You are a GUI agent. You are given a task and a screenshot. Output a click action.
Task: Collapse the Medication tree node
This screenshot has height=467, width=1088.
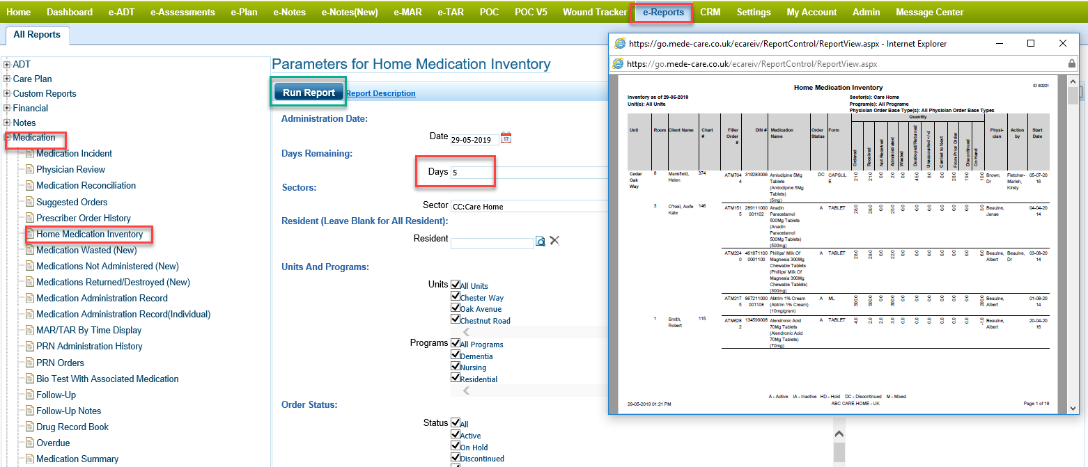tap(7, 138)
